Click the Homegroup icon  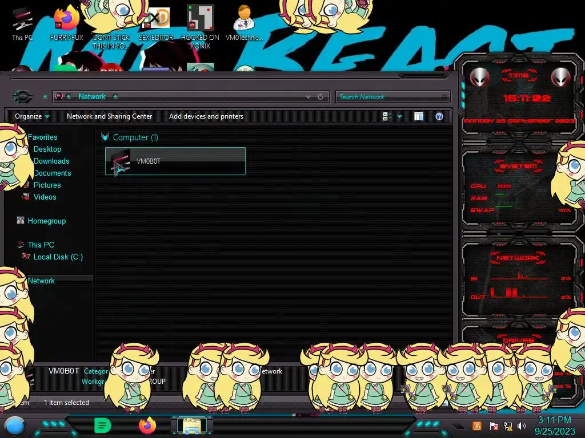pos(21,221)
